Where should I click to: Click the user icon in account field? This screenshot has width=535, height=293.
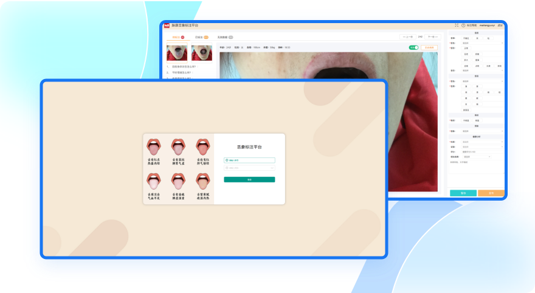(x=227, y=160)
